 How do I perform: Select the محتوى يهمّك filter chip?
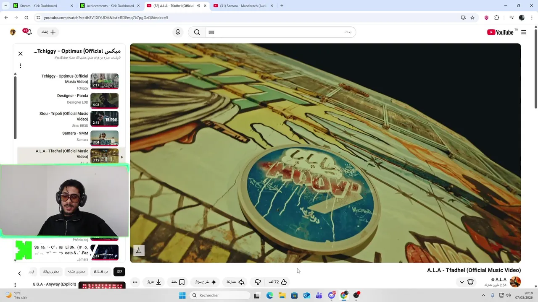(51, 272)
